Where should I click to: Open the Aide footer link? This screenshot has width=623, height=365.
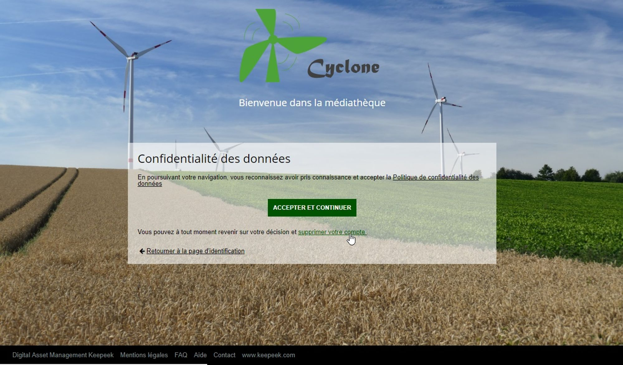pyautogui.click(x=200, y=355)
